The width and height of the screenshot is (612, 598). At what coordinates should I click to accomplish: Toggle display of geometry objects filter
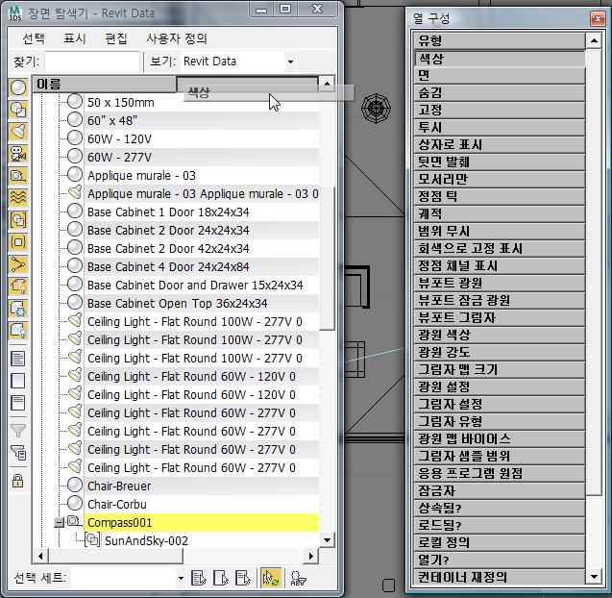(18, 87)
